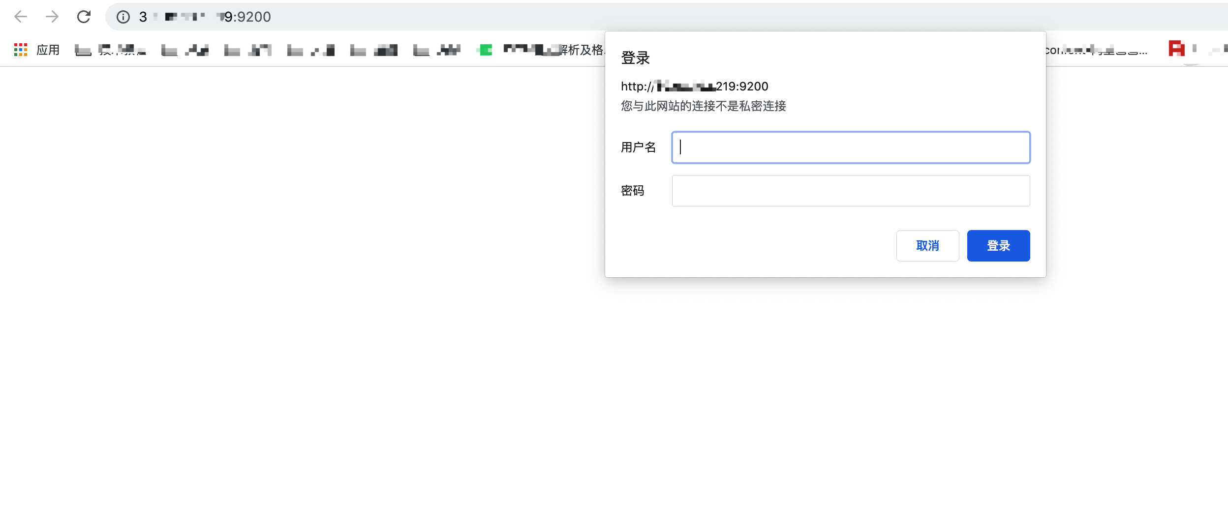
Task: Open page info via the circled-i icon
Action: [123, 17]
